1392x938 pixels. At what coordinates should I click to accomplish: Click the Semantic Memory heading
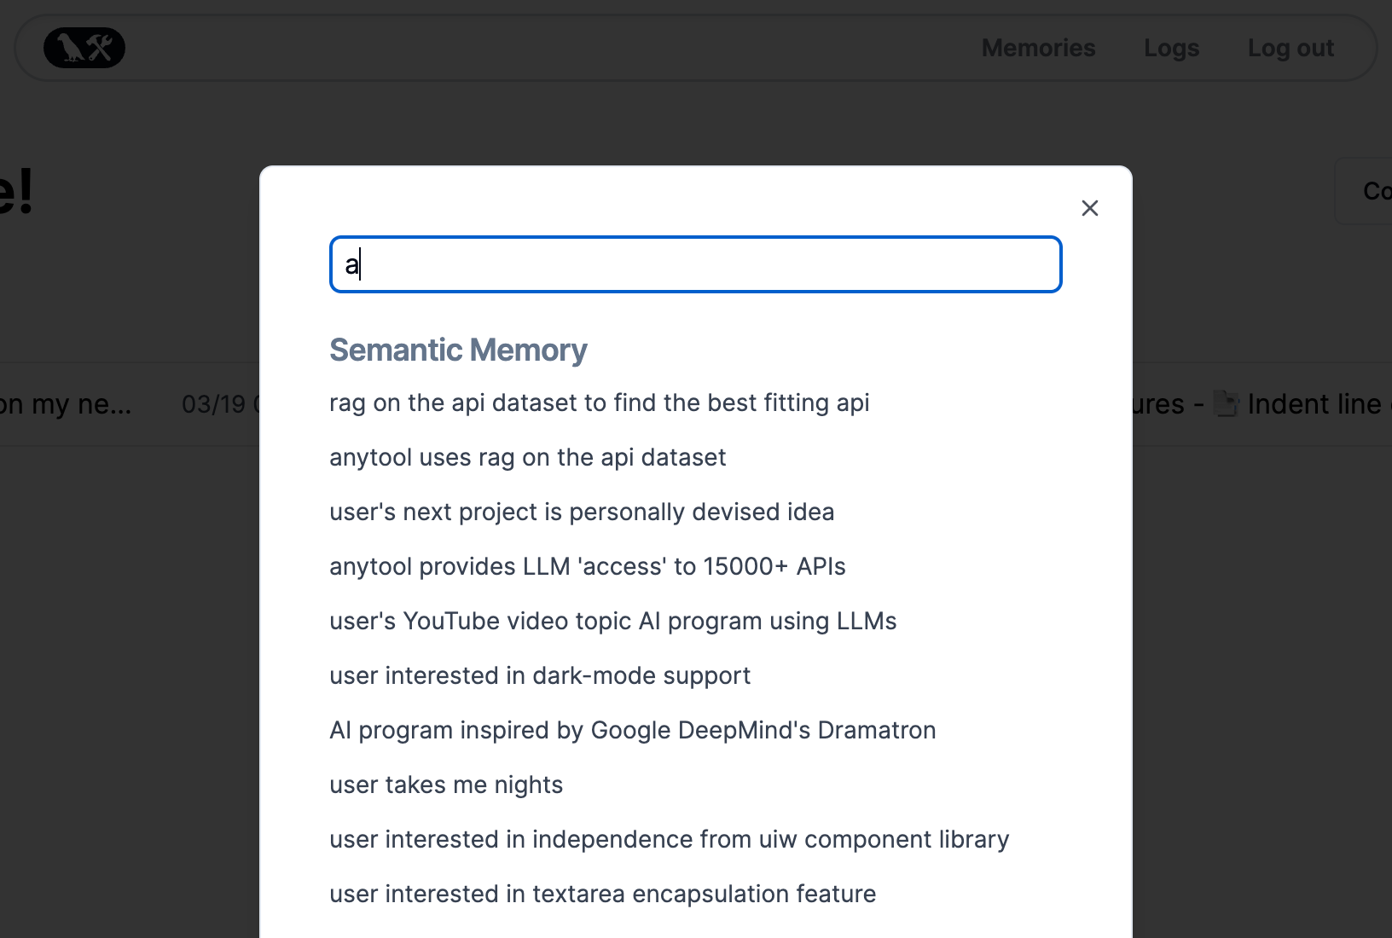(x=458, y=350)
